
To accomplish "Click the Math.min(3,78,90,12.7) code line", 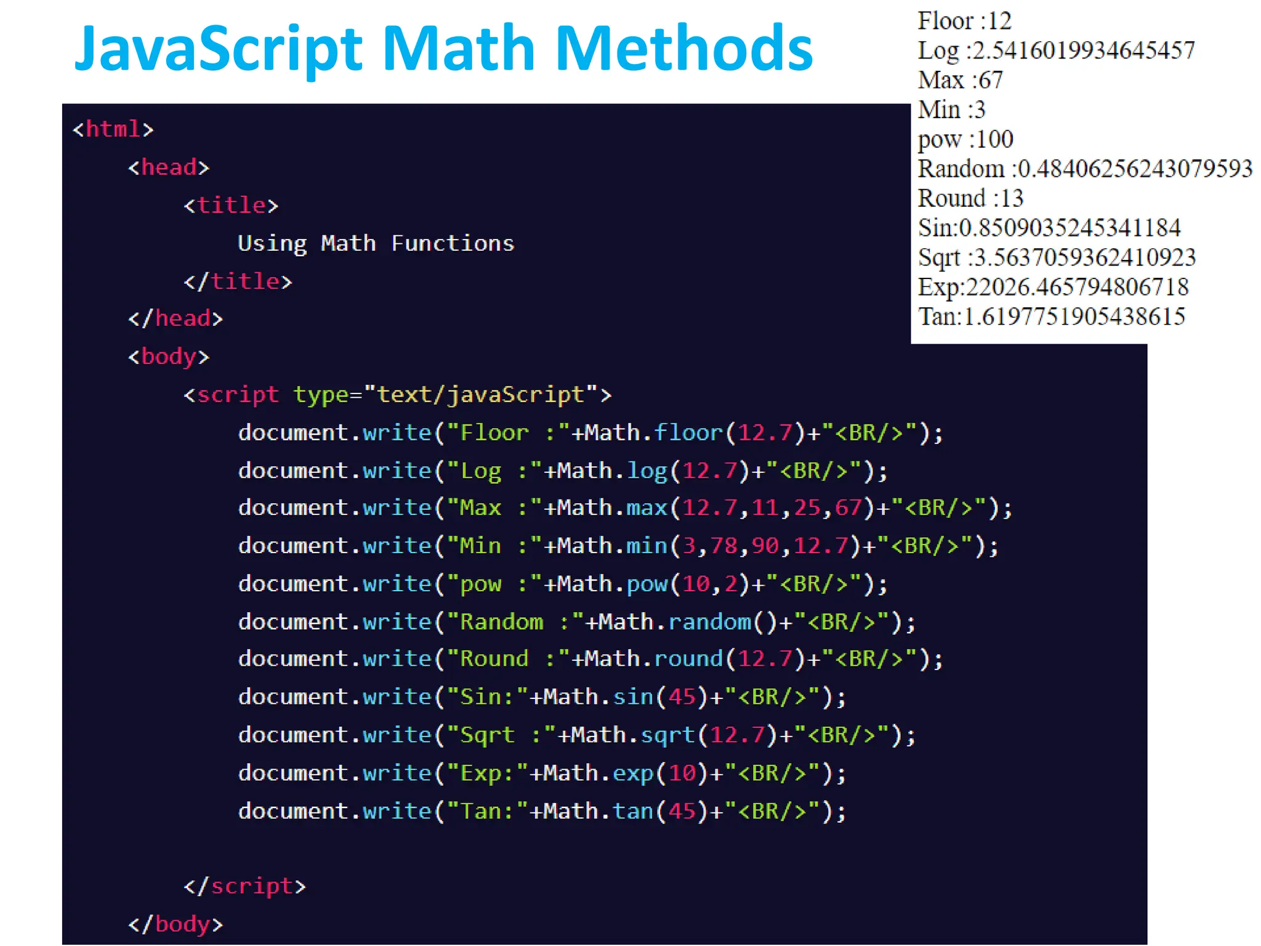I will point(618,546).
